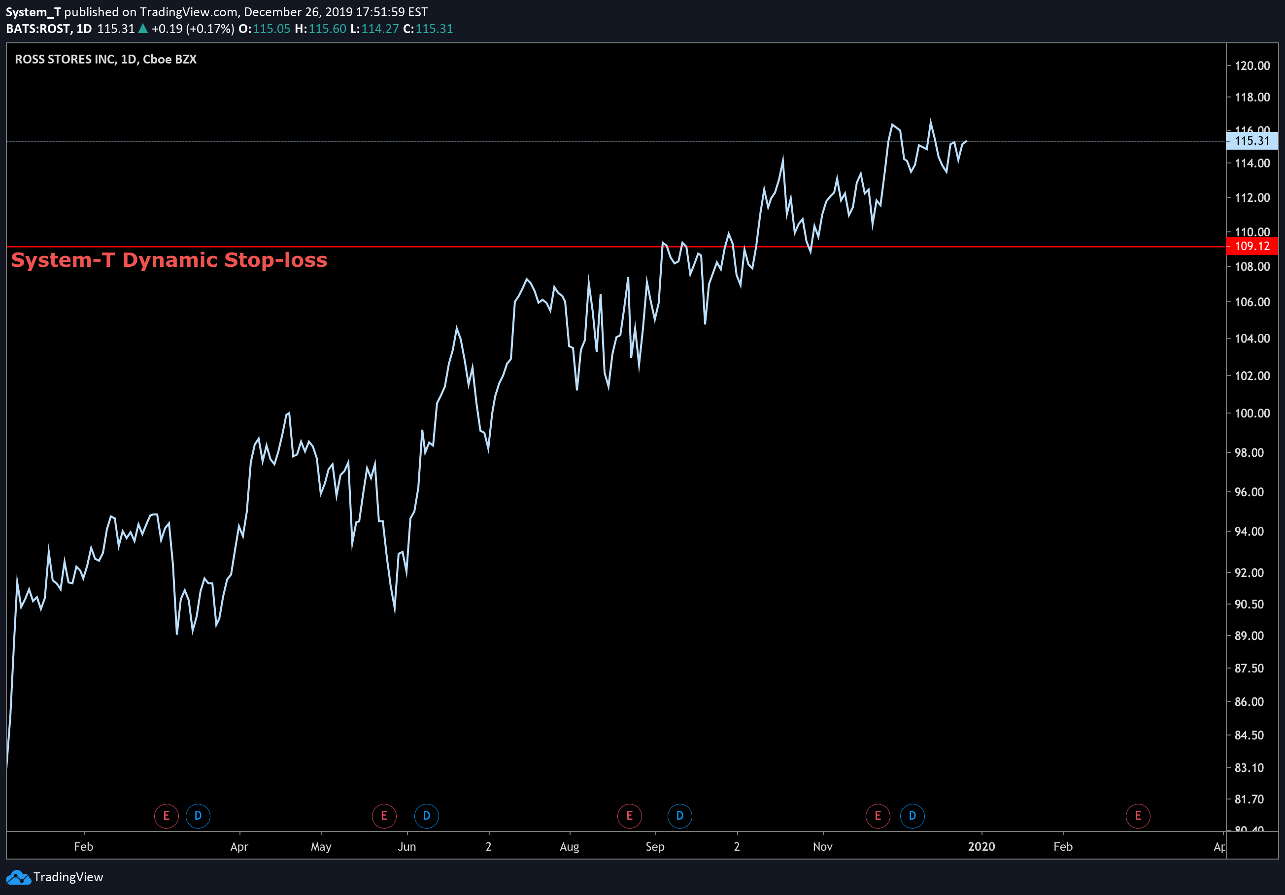Open the earnings E marker before Apr
Image resolution: width=1285 pixels, height=895 pixels.
coord(166,816)
